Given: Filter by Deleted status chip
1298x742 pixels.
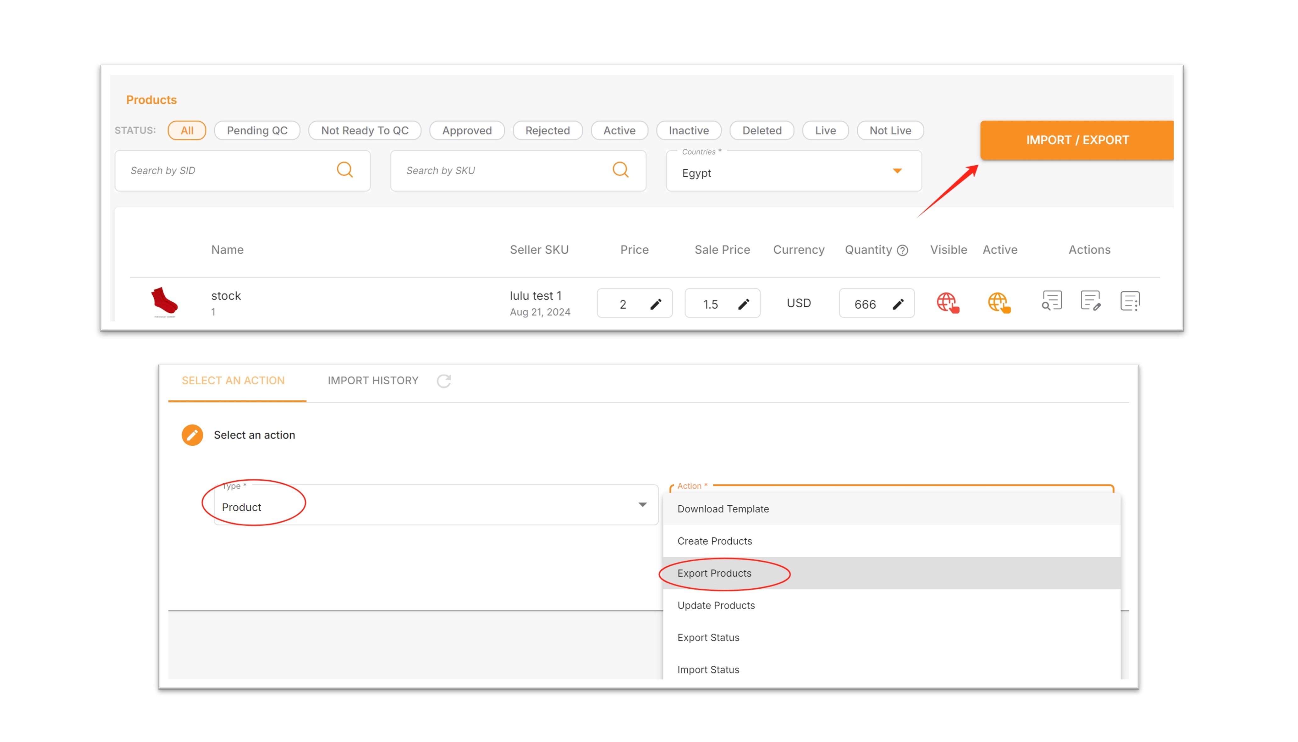Looking at the screenshot, I should pos(762,130).
